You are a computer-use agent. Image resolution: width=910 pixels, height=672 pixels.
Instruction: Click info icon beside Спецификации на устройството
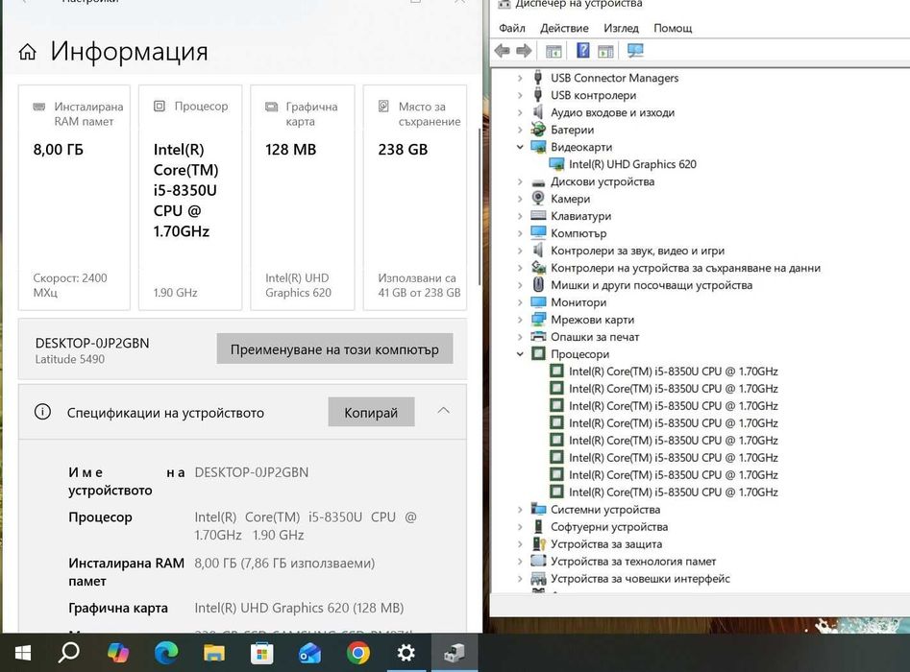click(42, 412)
